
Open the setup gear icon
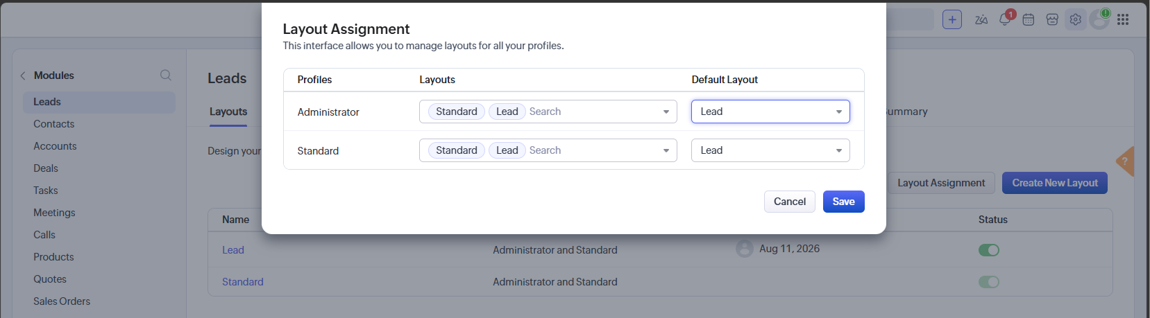click(1076, 19)
